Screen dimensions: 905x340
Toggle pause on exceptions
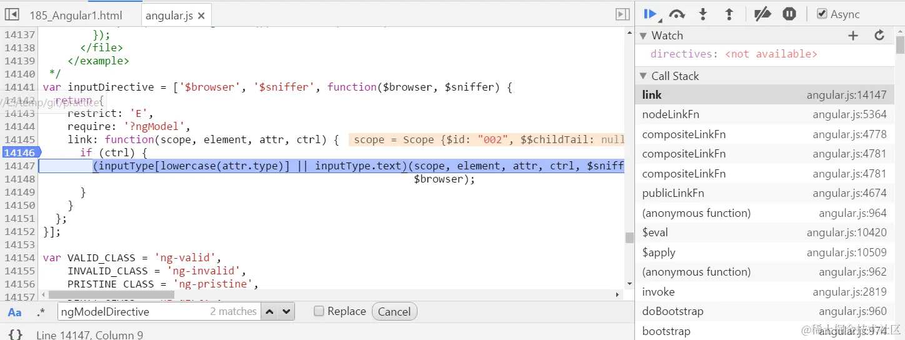789,14
